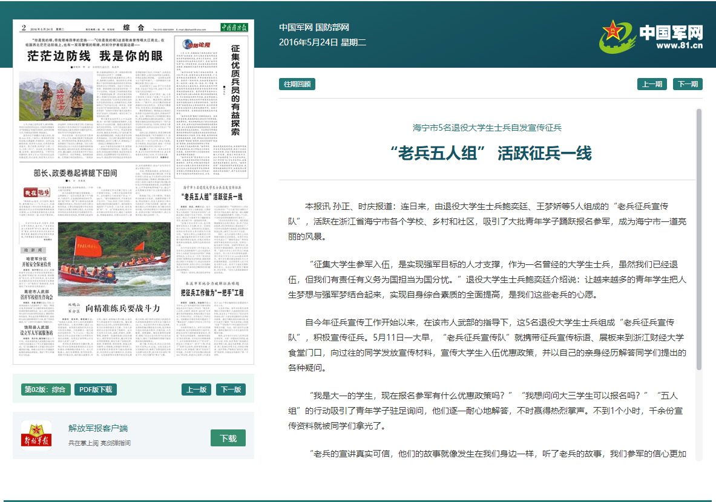The width and height of the screenshot is (716, 502).
Task: Click the green 下载 app button
Action: [x=228, y=438]
